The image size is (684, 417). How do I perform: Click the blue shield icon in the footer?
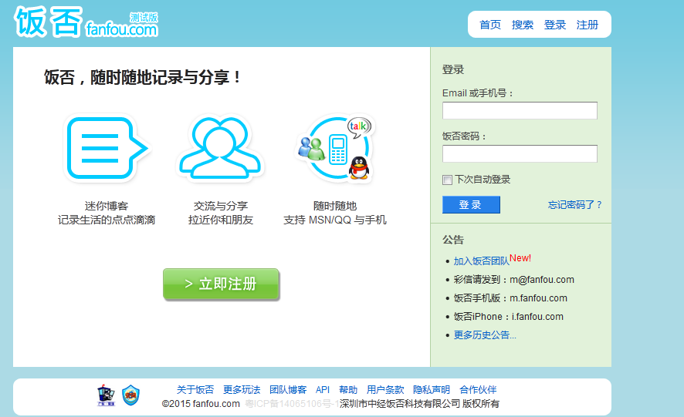click(130, 395)
